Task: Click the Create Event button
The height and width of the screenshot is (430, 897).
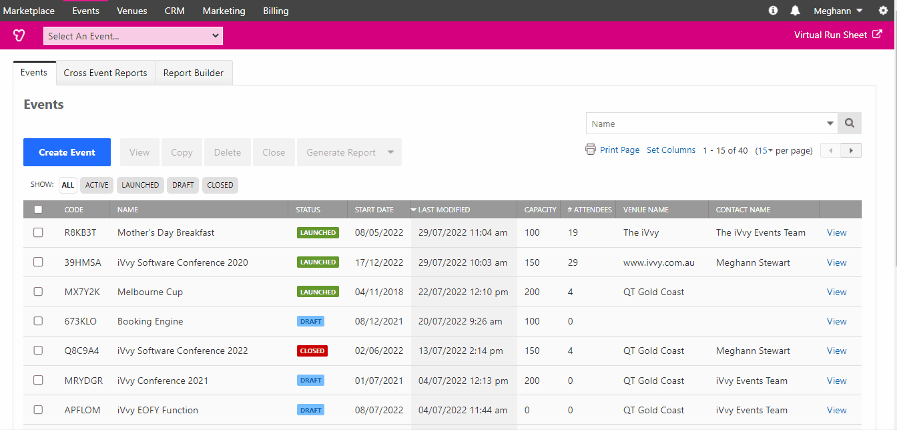Action: [x=67, y=152]
